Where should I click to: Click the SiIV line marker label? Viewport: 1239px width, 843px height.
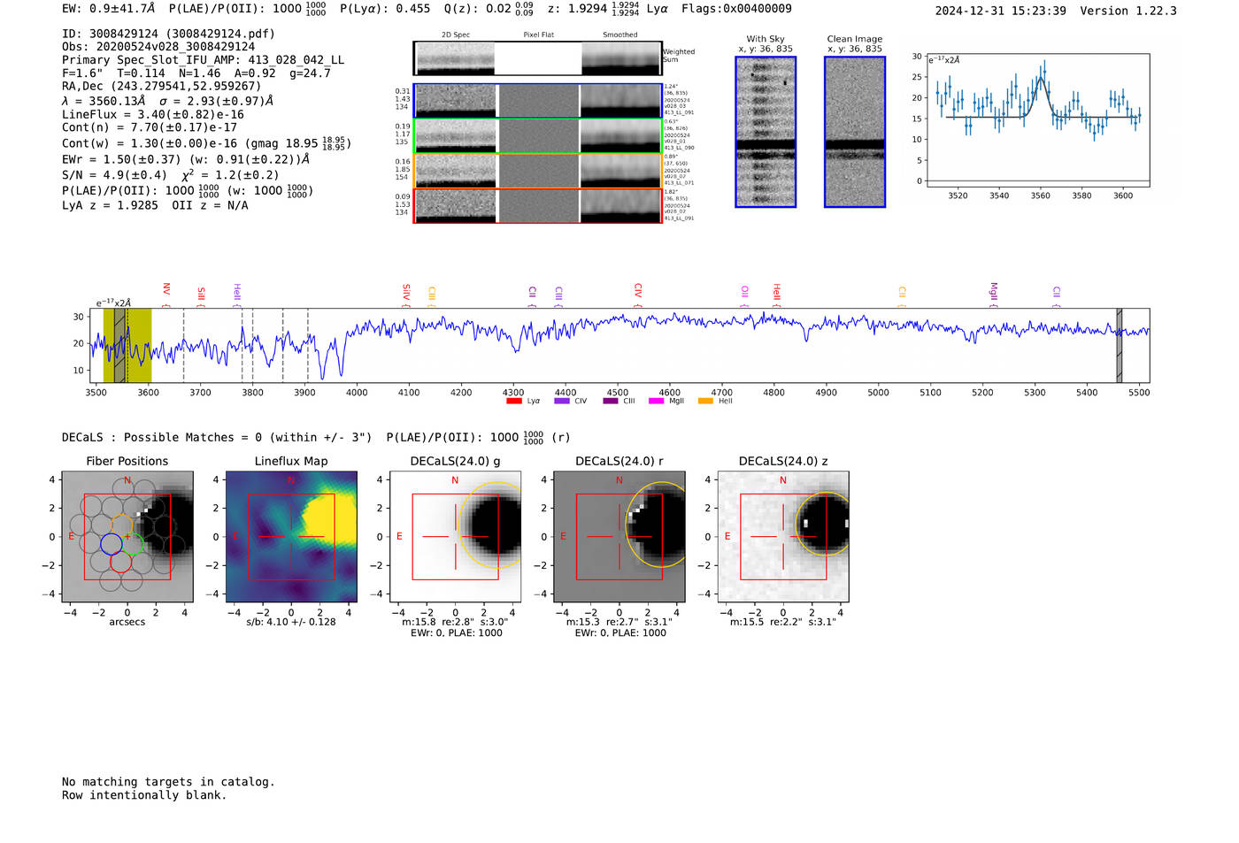[406, 292]
